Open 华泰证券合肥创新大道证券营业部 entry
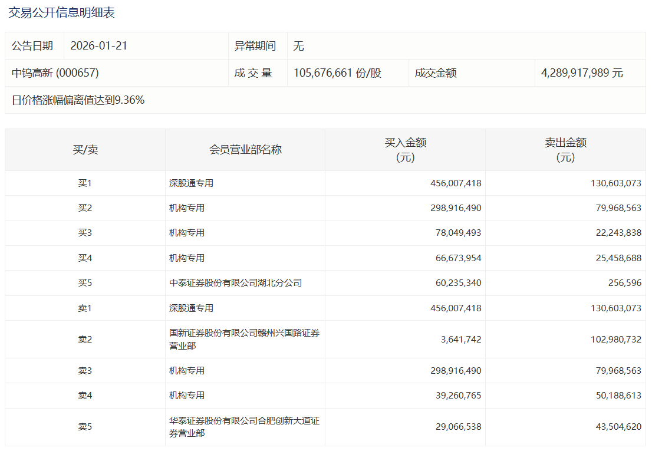 (x=244, y=427)
